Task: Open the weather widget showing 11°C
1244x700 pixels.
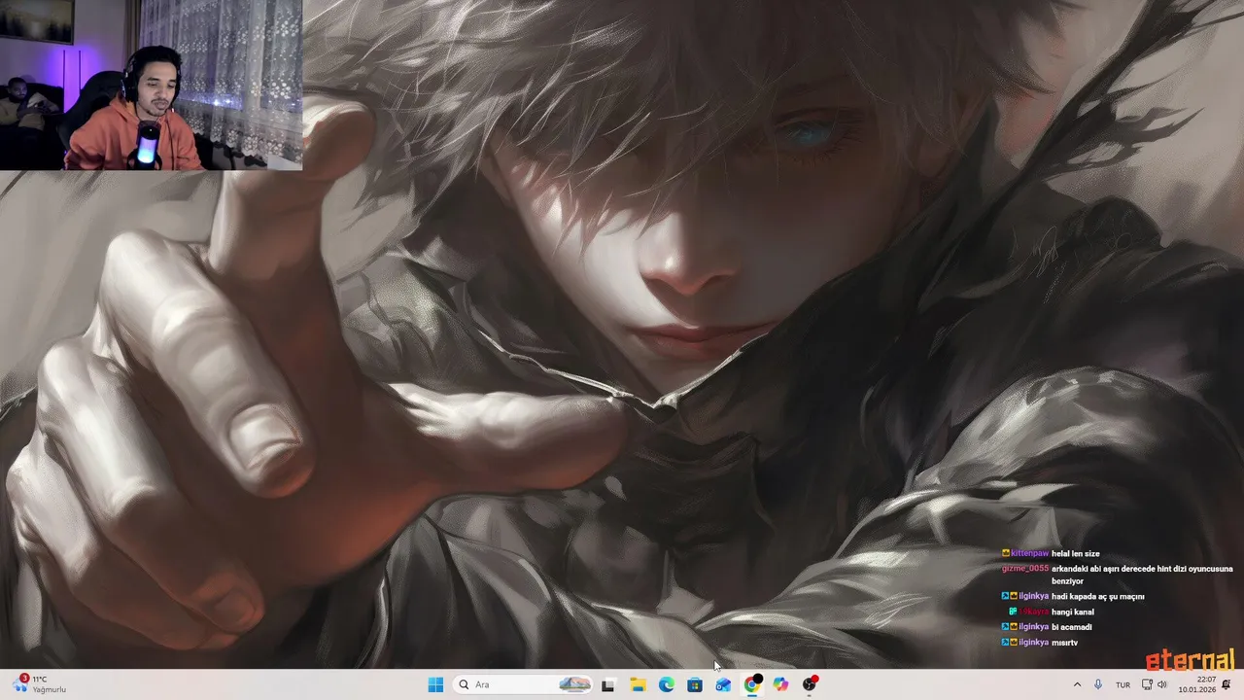Action: [x=39, y=684]
